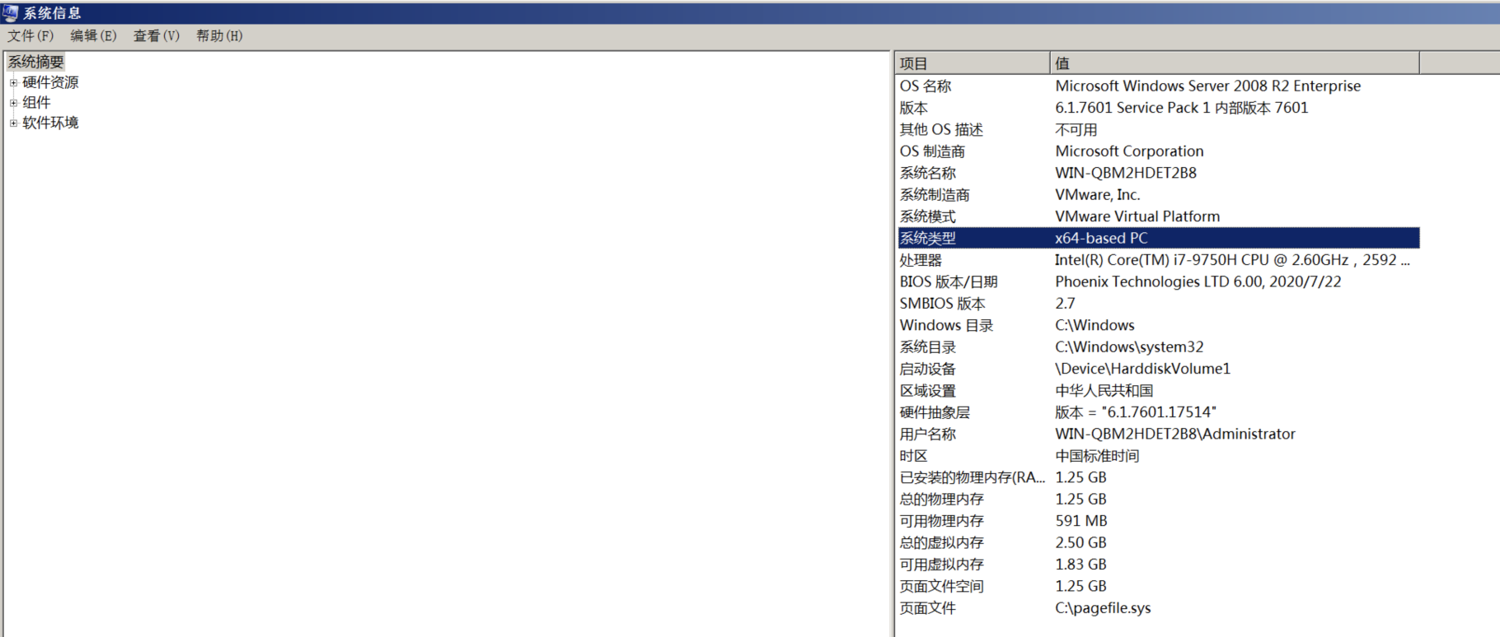The height and width of the screenshot is (637, 1500).
Task: Select the BIOS 版本/日期 row
Action: pyautogui.click(x=949, y=281)
